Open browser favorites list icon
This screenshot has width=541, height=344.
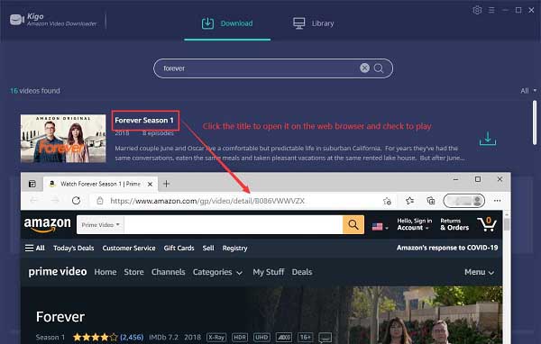(409, 201)
